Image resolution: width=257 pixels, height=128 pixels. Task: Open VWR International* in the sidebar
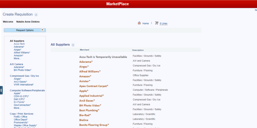(24, 85)
